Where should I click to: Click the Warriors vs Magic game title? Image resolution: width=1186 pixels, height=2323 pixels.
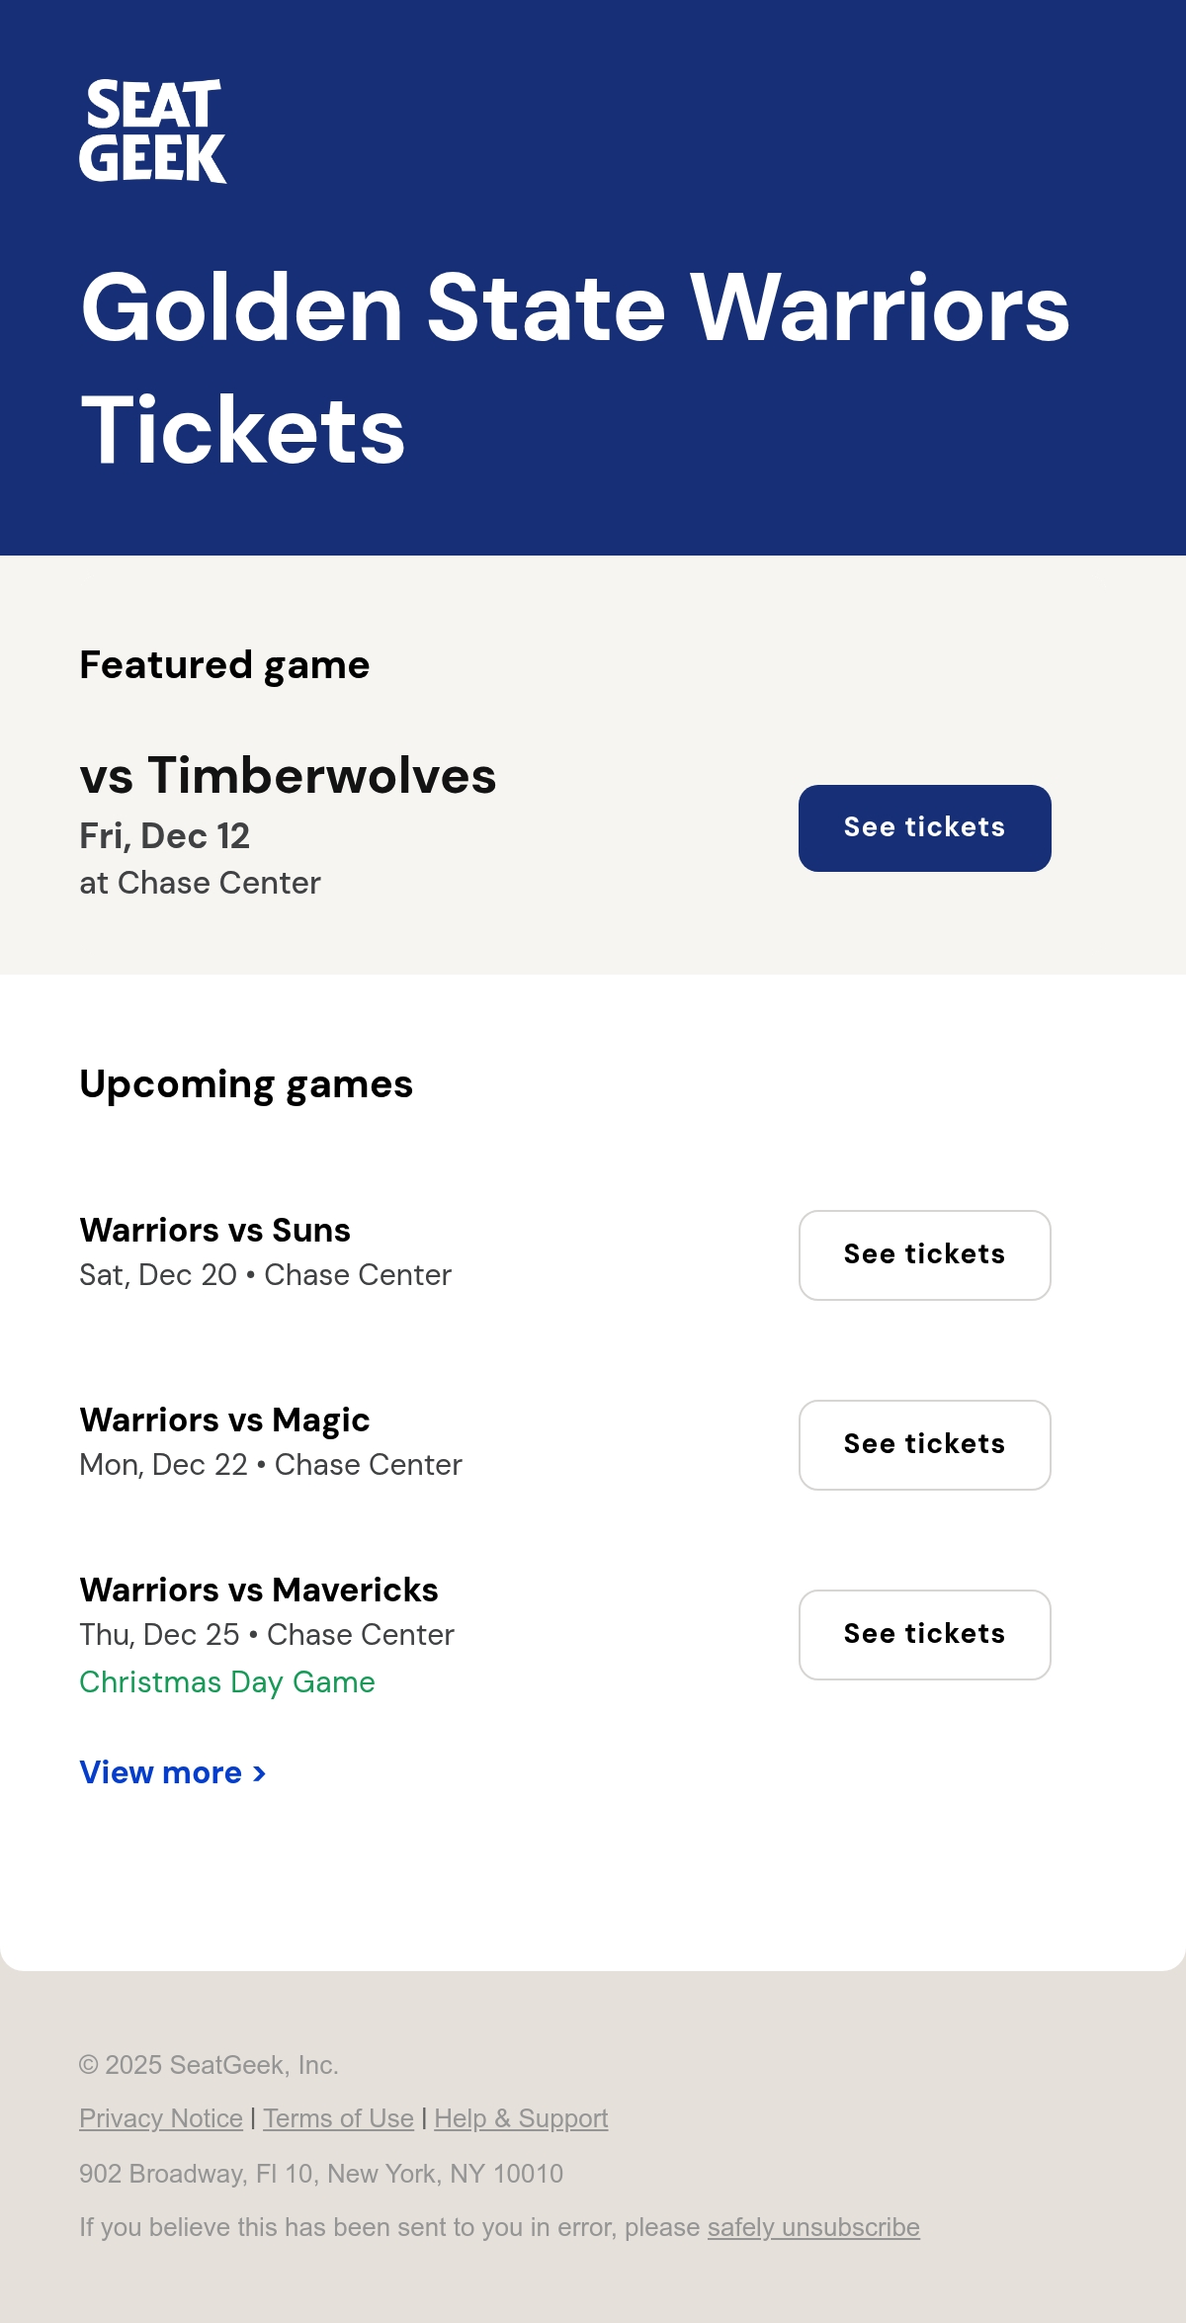pos(224,1420)
